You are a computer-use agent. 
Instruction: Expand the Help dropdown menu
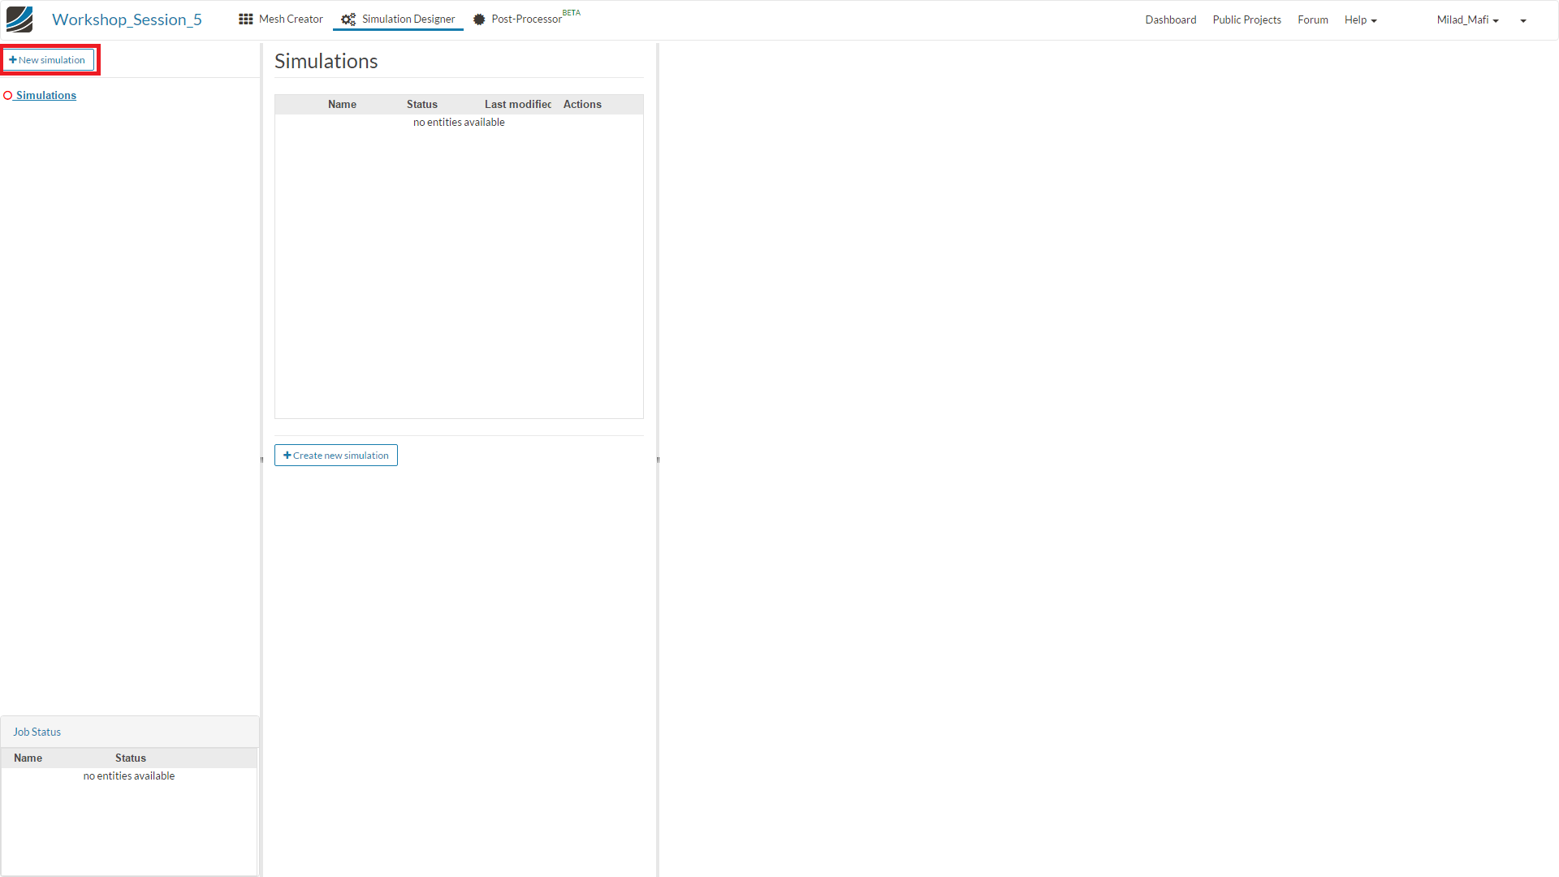pyautogui.click(x=1360, y=19)
